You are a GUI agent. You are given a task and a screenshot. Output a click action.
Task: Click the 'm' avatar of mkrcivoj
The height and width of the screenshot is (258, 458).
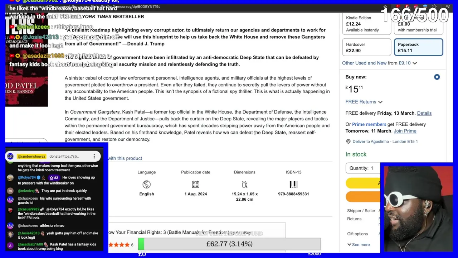pos(10,191)
